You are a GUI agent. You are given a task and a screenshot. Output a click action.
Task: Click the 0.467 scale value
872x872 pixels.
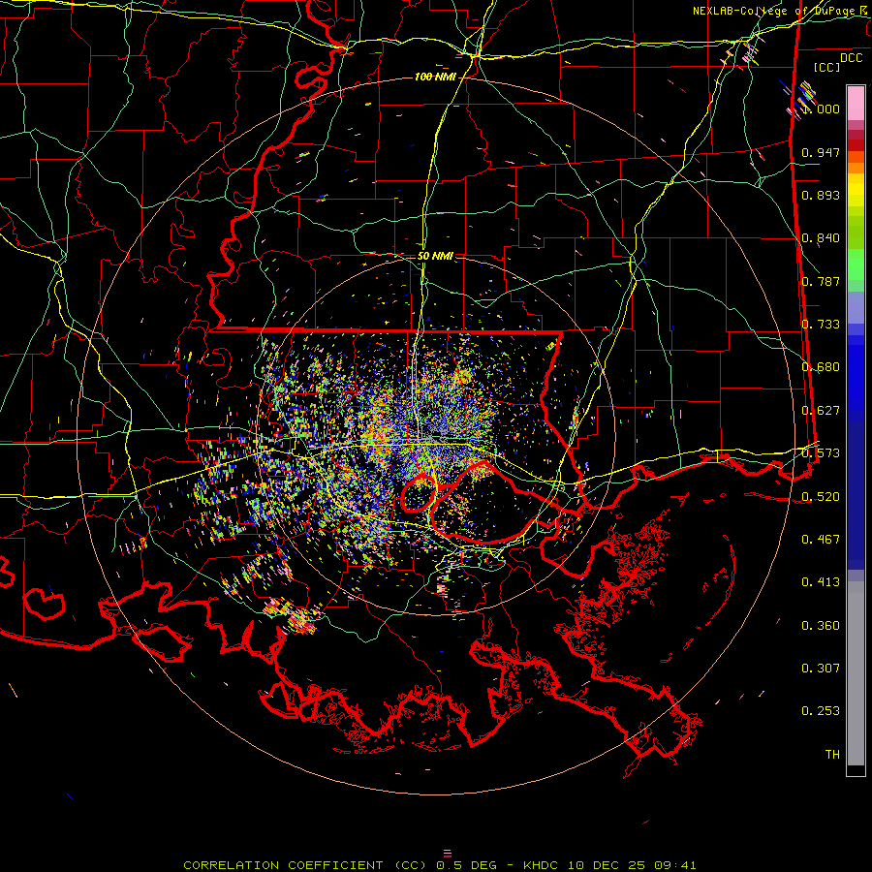[x=821, y=539]
